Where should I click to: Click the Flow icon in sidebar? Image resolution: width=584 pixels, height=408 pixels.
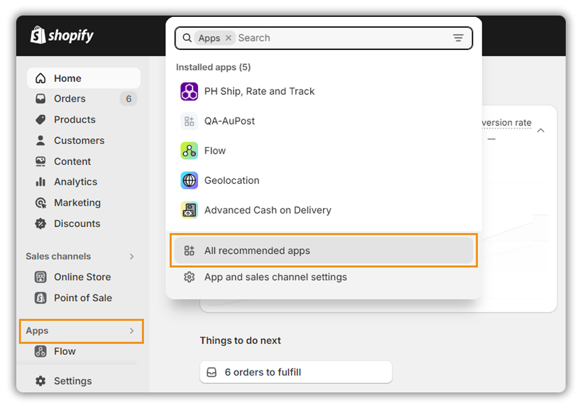pyautogui.click(x=41, y=352)
